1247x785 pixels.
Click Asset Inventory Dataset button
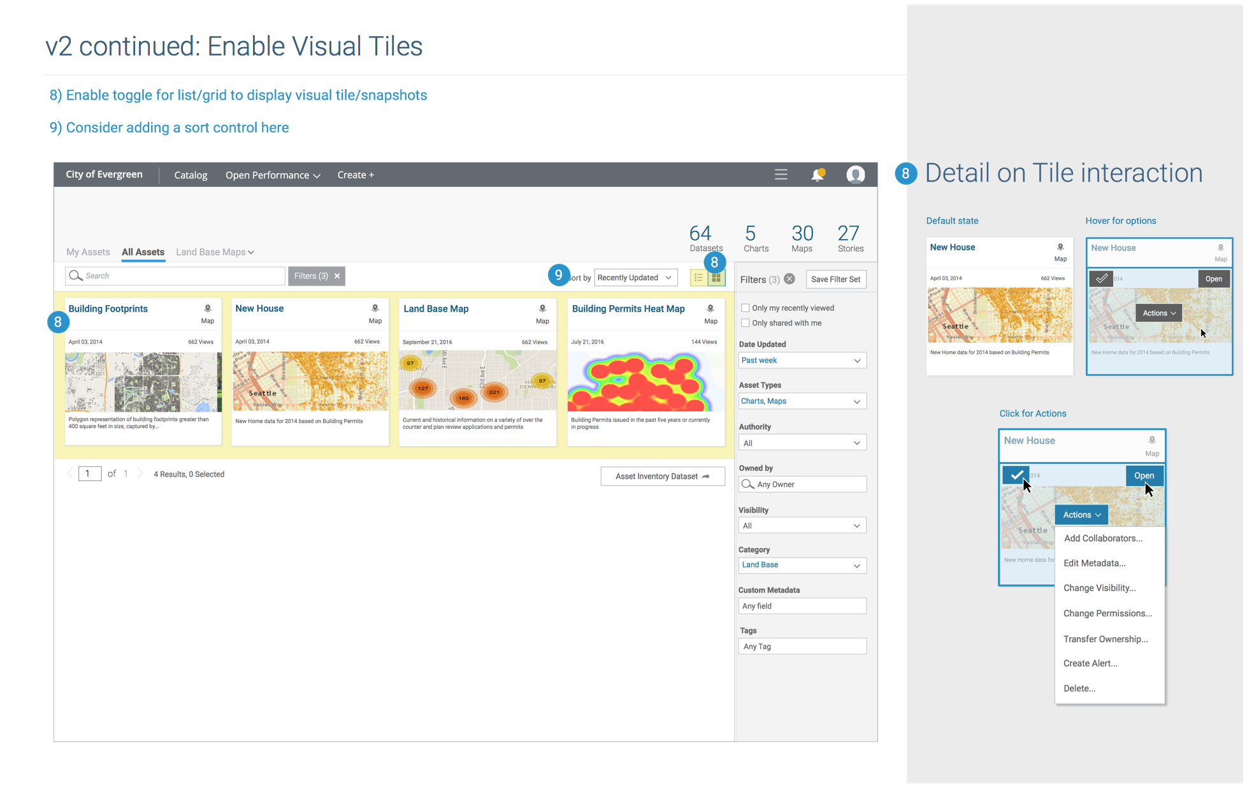pos(663,477)
